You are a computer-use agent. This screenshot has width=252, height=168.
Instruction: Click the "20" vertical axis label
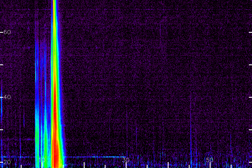[7, 162]
